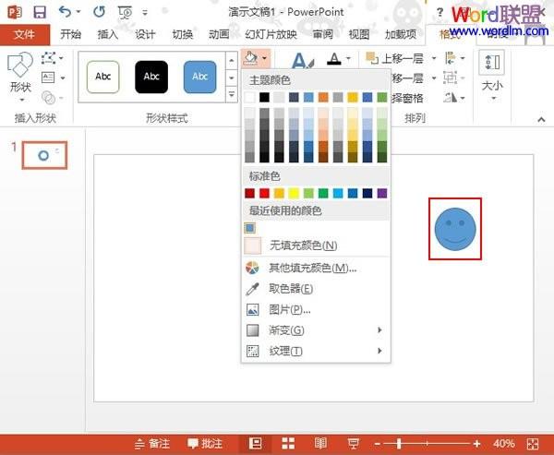The width and height of the screenshot is (554, 455).
Task: Click the Bring Forward (上移一层) icon
Action: (372, 57)
